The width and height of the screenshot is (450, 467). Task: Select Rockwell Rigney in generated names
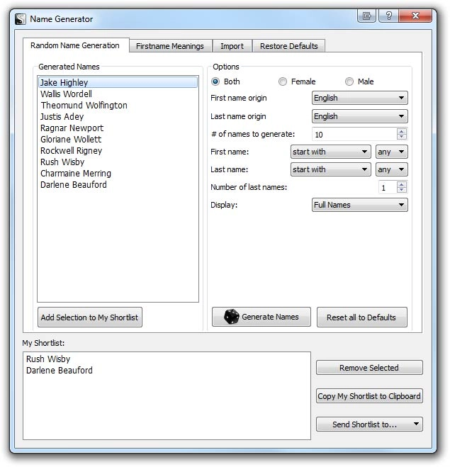[x=118, y=151]
